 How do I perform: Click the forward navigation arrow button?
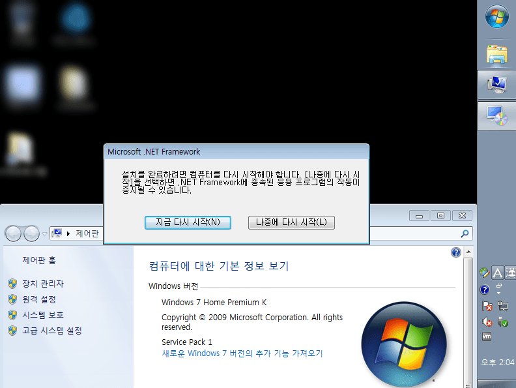click(31, 233)
